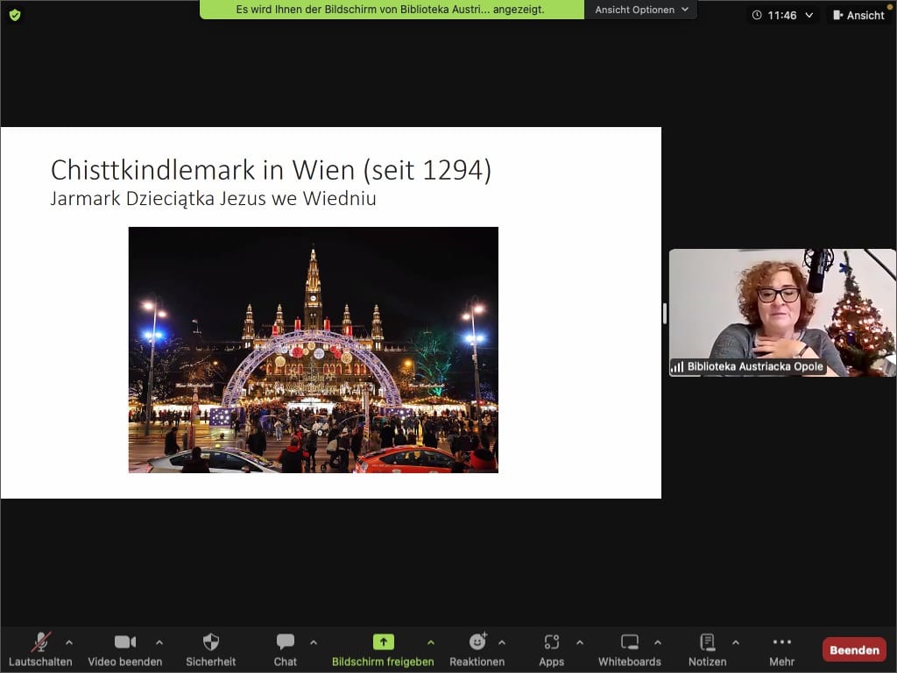
Task: Click the green encryption shield icon
Action: click(15, 15)
